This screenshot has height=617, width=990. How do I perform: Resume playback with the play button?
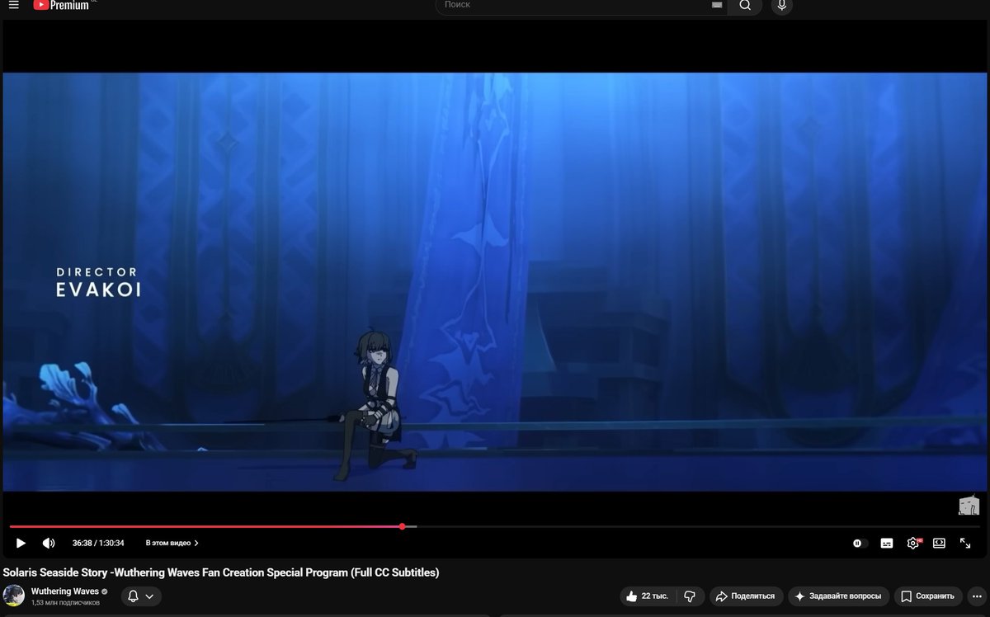click(21, 543)
